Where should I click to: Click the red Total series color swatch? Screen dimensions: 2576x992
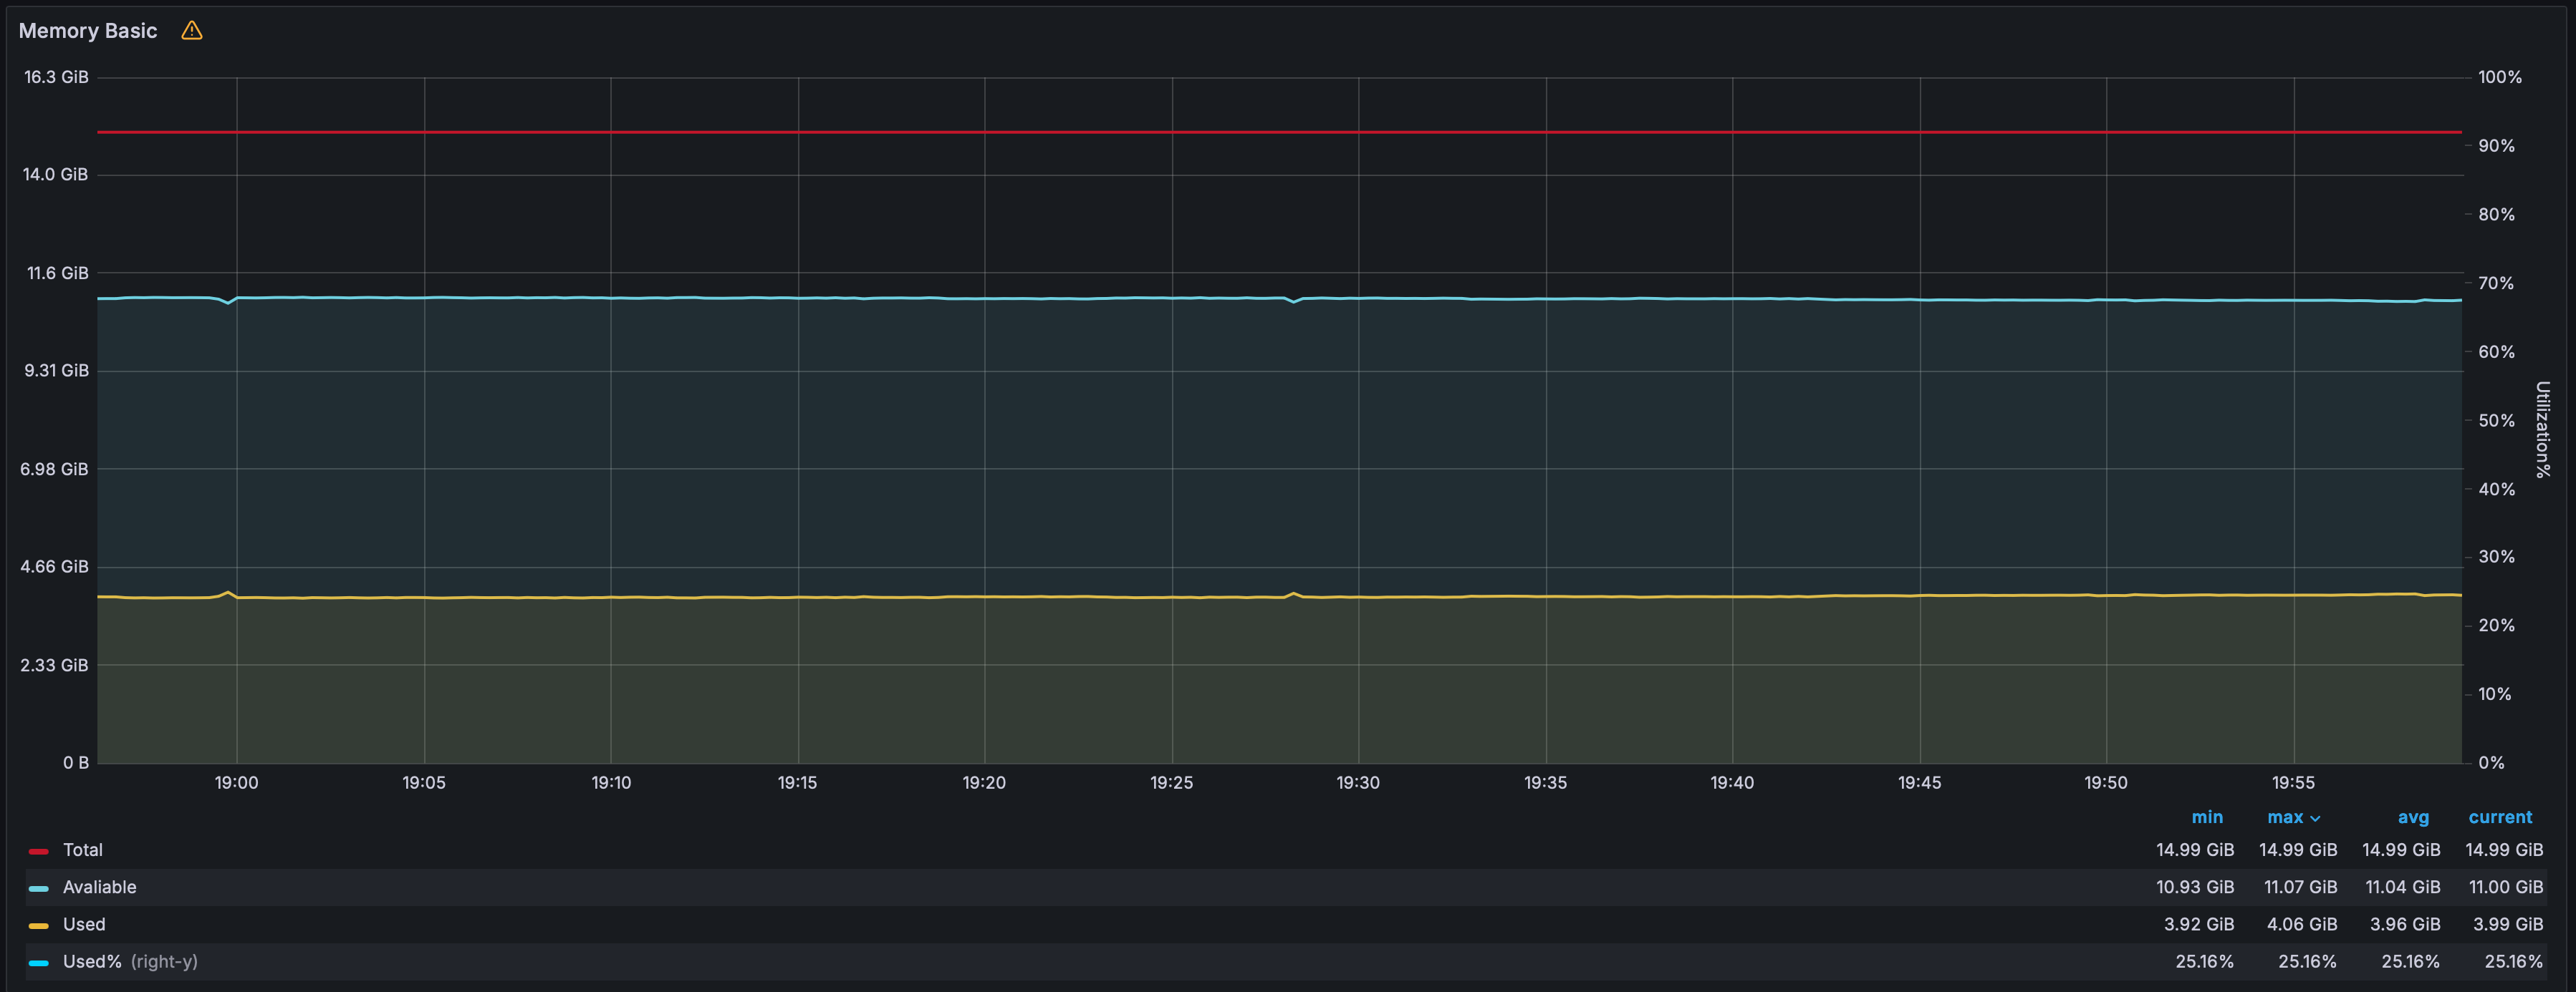tap(39, 850)
